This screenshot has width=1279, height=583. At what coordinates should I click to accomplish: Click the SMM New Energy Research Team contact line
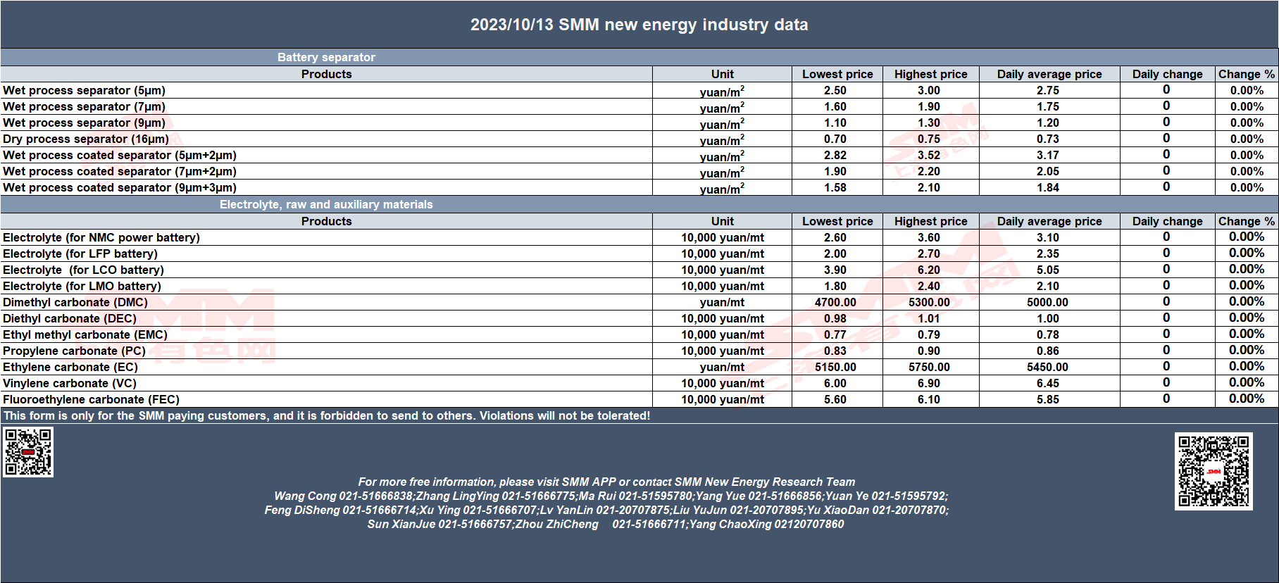(606, 482)
